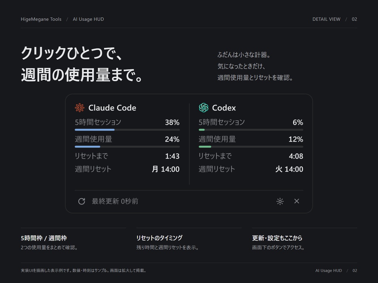Click the headline 週間の使用量まで。

[x=82, y=74]
